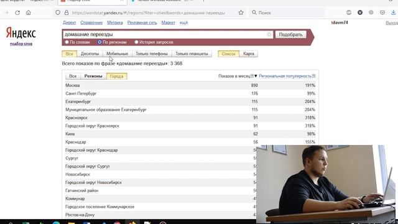Viewport: 398px width, 224px height.
Task: Select the Регионы table tab
Action: pos(93,76)
